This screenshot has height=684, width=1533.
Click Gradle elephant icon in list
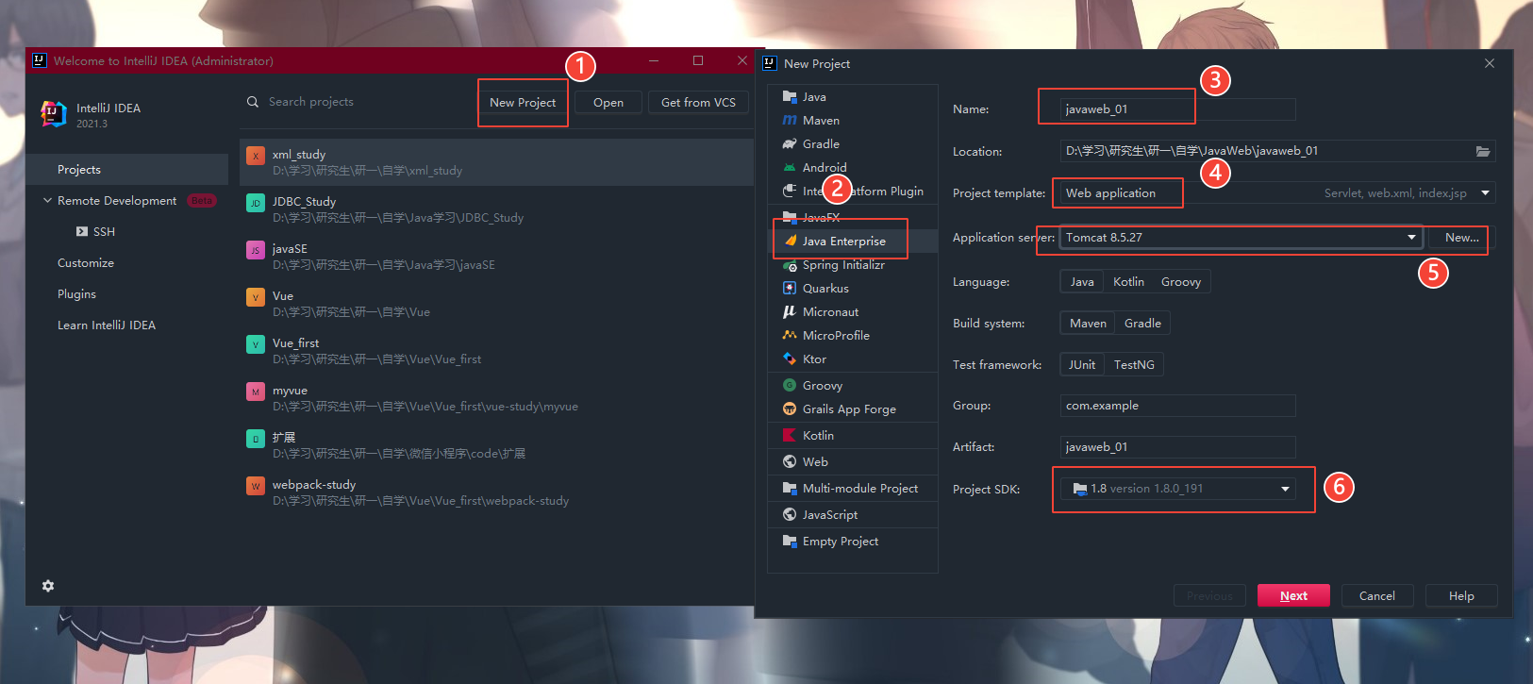click(x=790, y=144)
